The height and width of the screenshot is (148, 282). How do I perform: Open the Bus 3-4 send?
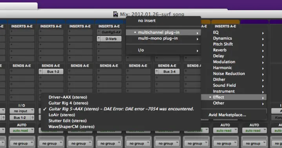click(x=169, y=71)
